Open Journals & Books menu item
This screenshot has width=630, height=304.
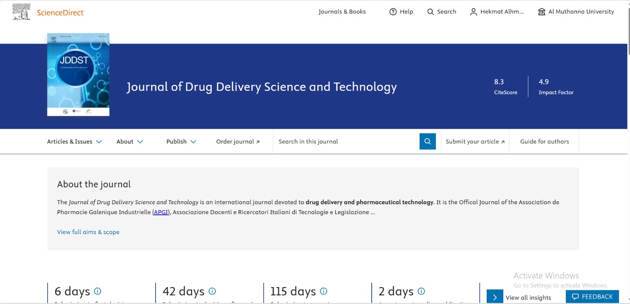342,12
